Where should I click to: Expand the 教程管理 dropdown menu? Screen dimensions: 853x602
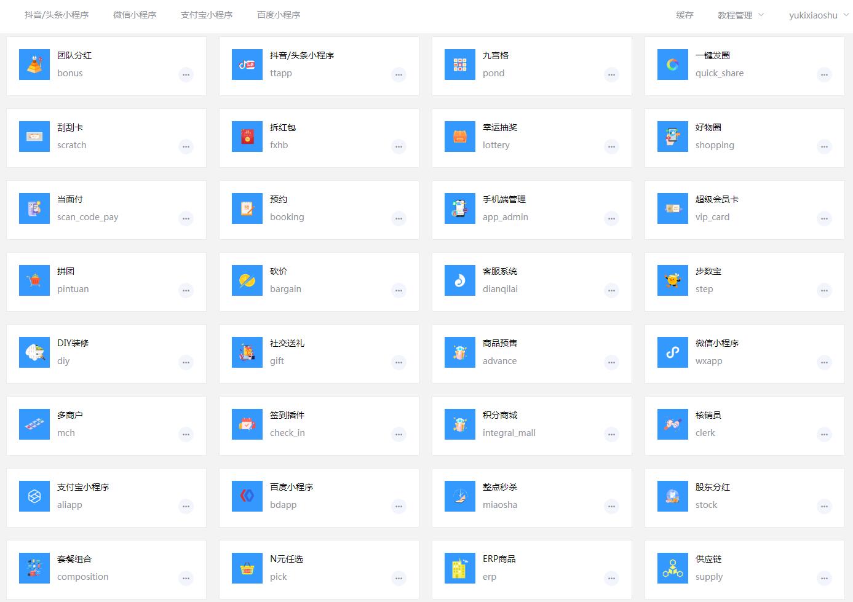tap(740, 15)
